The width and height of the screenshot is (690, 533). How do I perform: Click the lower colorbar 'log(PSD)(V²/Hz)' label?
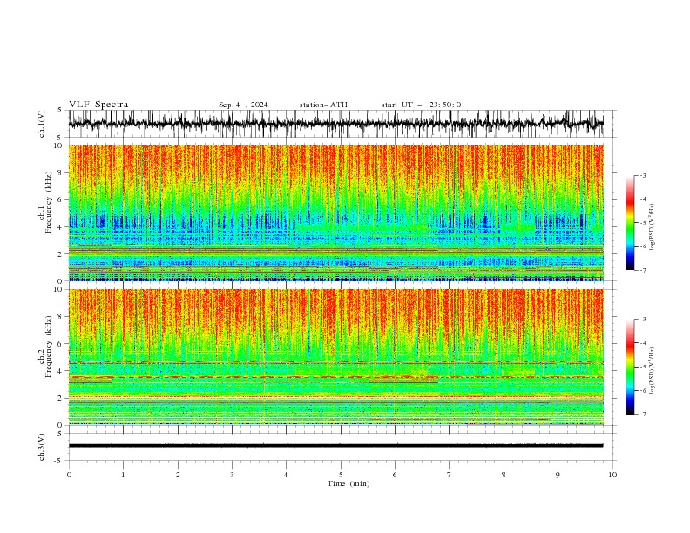(x=653, y=370)
